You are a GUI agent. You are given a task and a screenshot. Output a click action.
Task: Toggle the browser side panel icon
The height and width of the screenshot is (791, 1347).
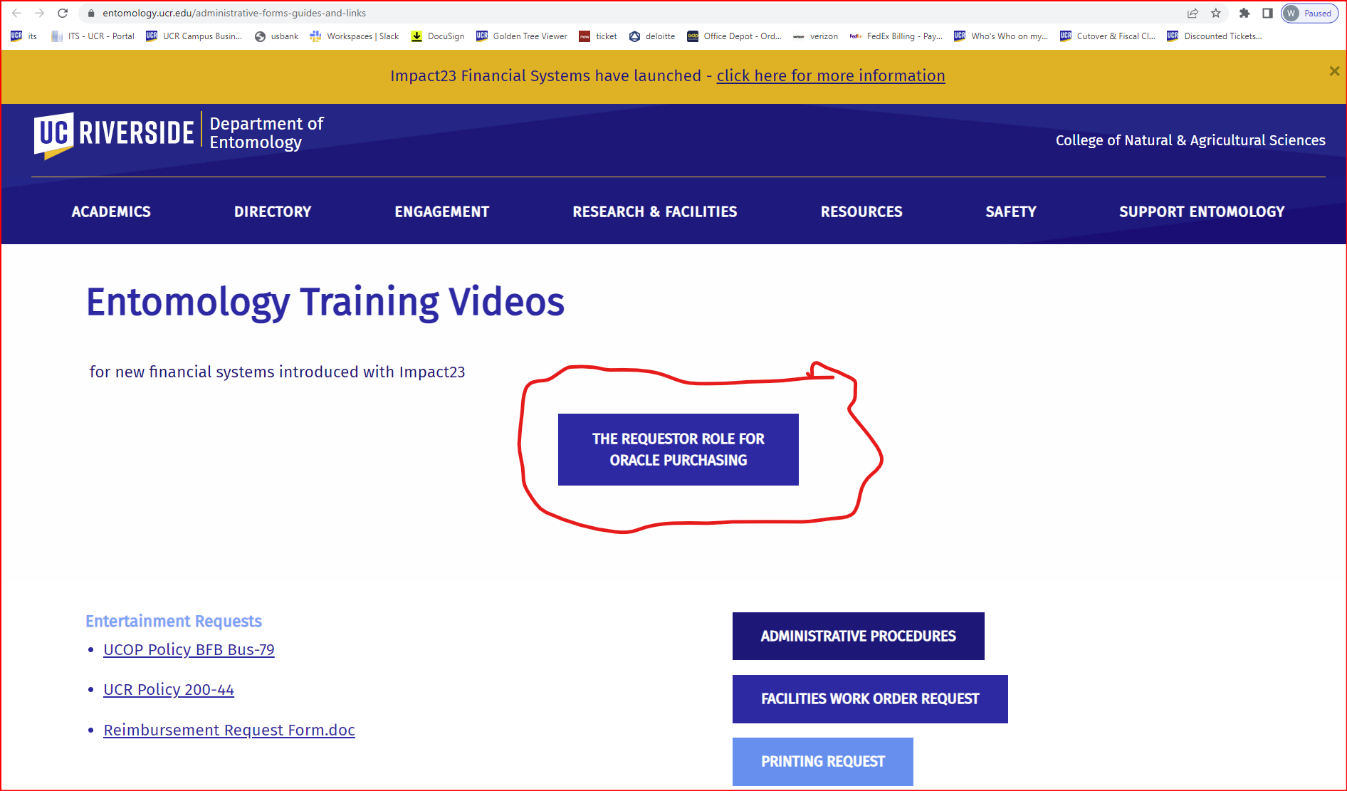coord(1267,13)
